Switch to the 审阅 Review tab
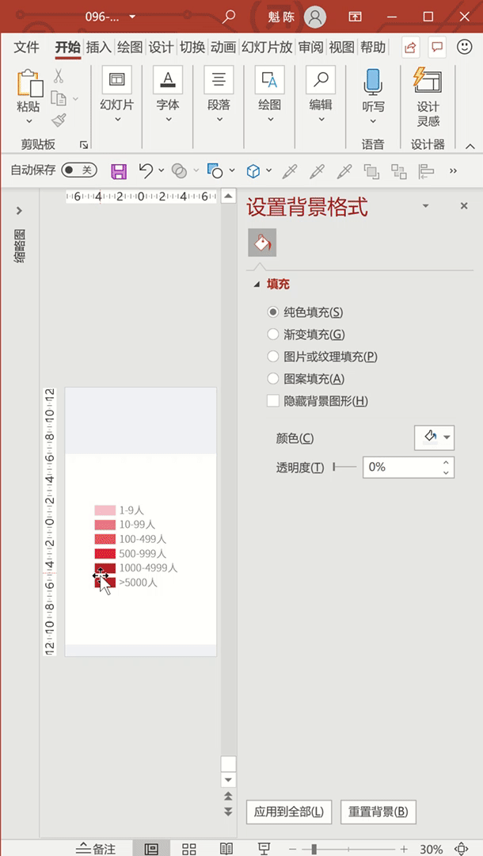483x856 pixels. 310,48
